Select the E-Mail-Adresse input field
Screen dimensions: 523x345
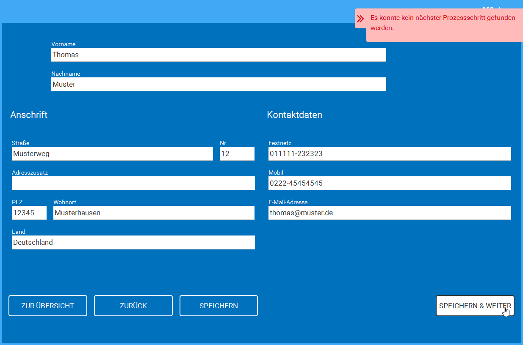coord(390,213)
